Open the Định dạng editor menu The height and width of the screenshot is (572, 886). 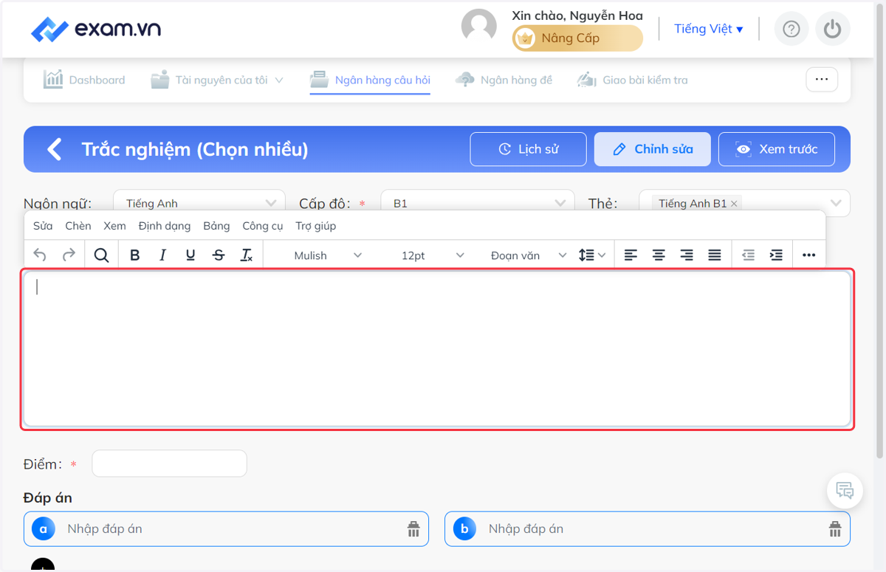[x=165, y=226]
